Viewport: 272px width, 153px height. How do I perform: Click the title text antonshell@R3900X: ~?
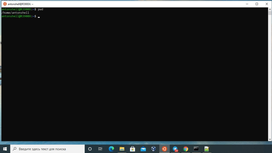tap(20, 4)
